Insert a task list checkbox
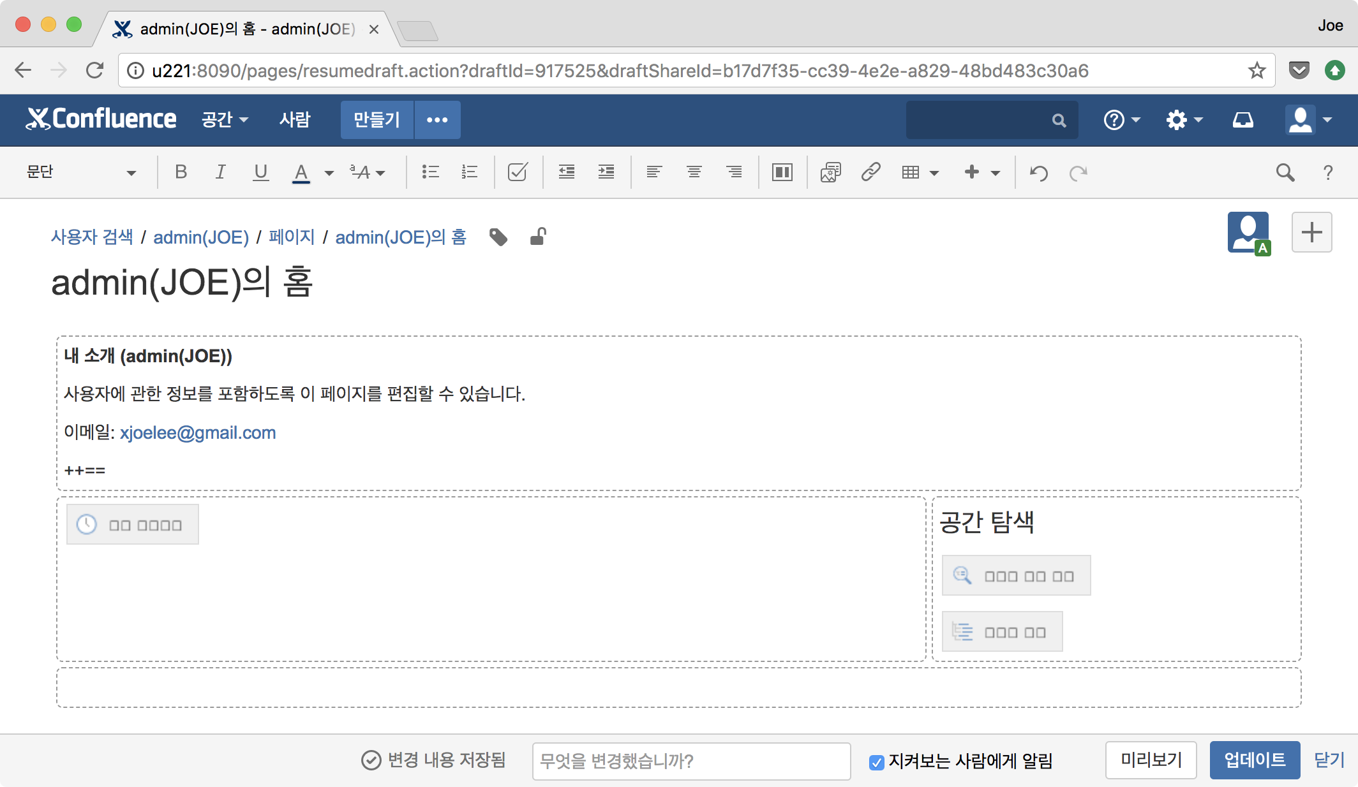 [518, 172]
